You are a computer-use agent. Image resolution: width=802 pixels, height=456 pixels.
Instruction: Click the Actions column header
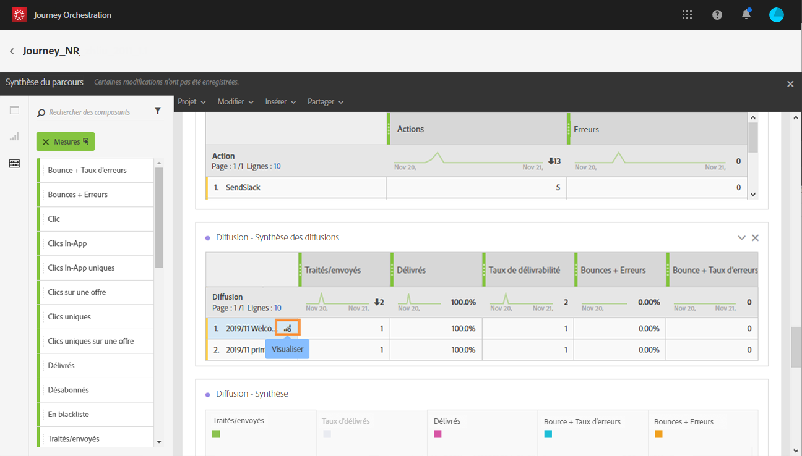click(x=476, y=129)
